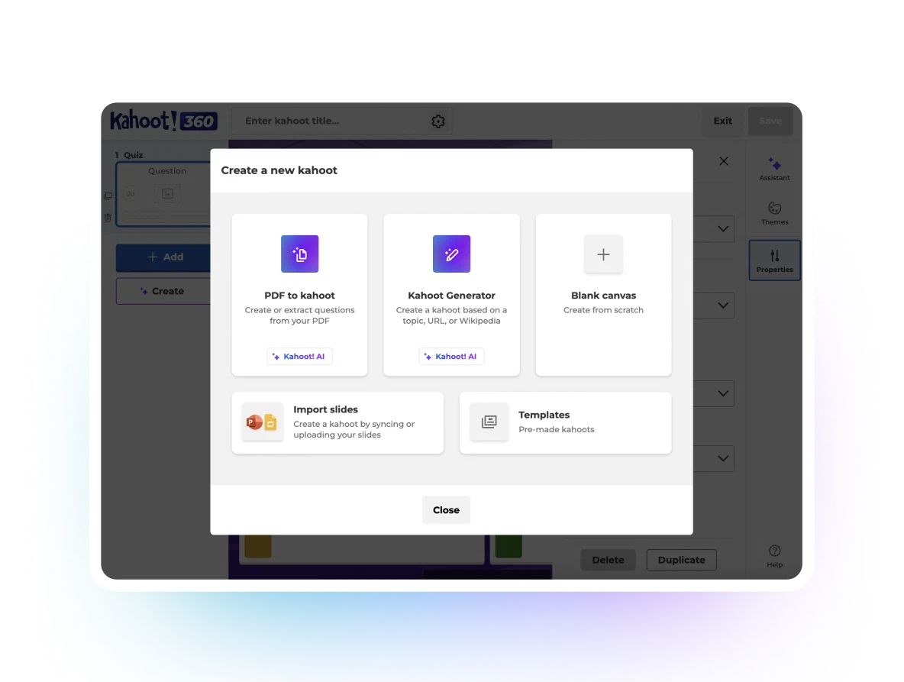Select the Templates title
904x682 pixels.
[x=544, y=415]
